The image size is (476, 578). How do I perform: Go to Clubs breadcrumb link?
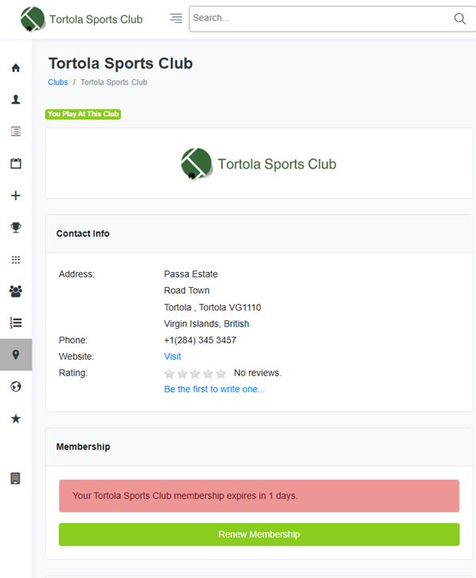click(58, 82)
